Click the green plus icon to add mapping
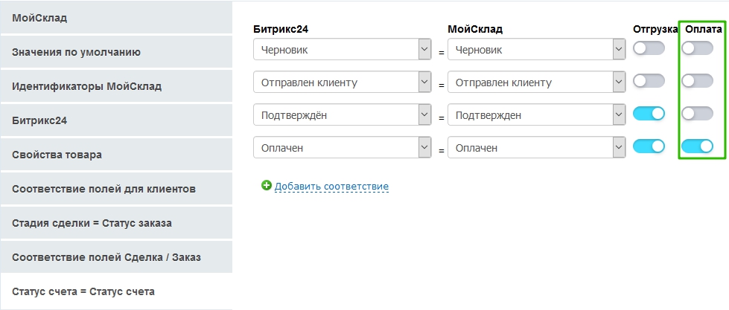The height and width of the screenshot is (310, 729). [267, 185]
